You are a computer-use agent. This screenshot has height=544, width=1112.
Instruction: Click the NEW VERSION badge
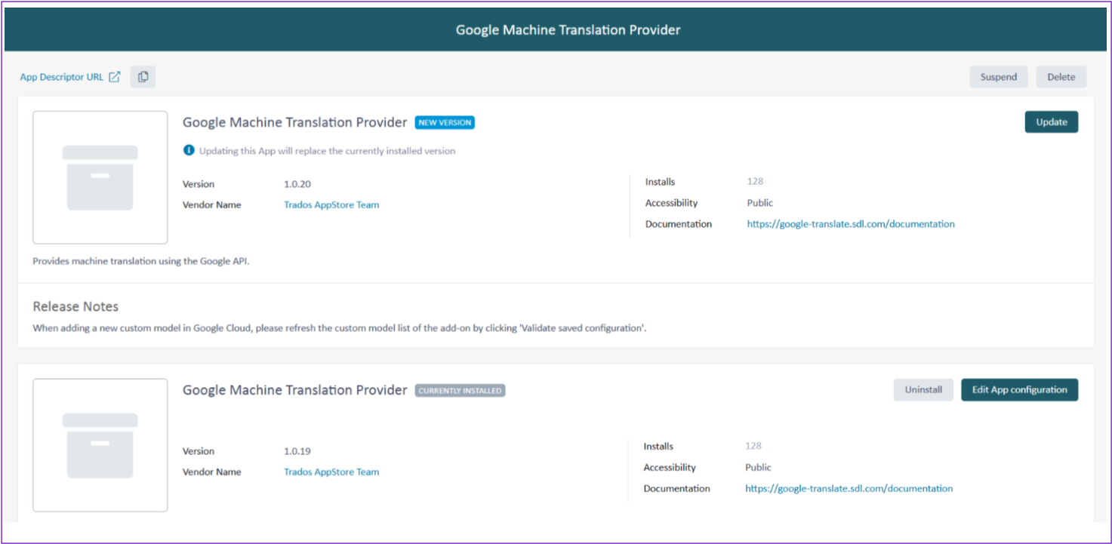(445, 123)
